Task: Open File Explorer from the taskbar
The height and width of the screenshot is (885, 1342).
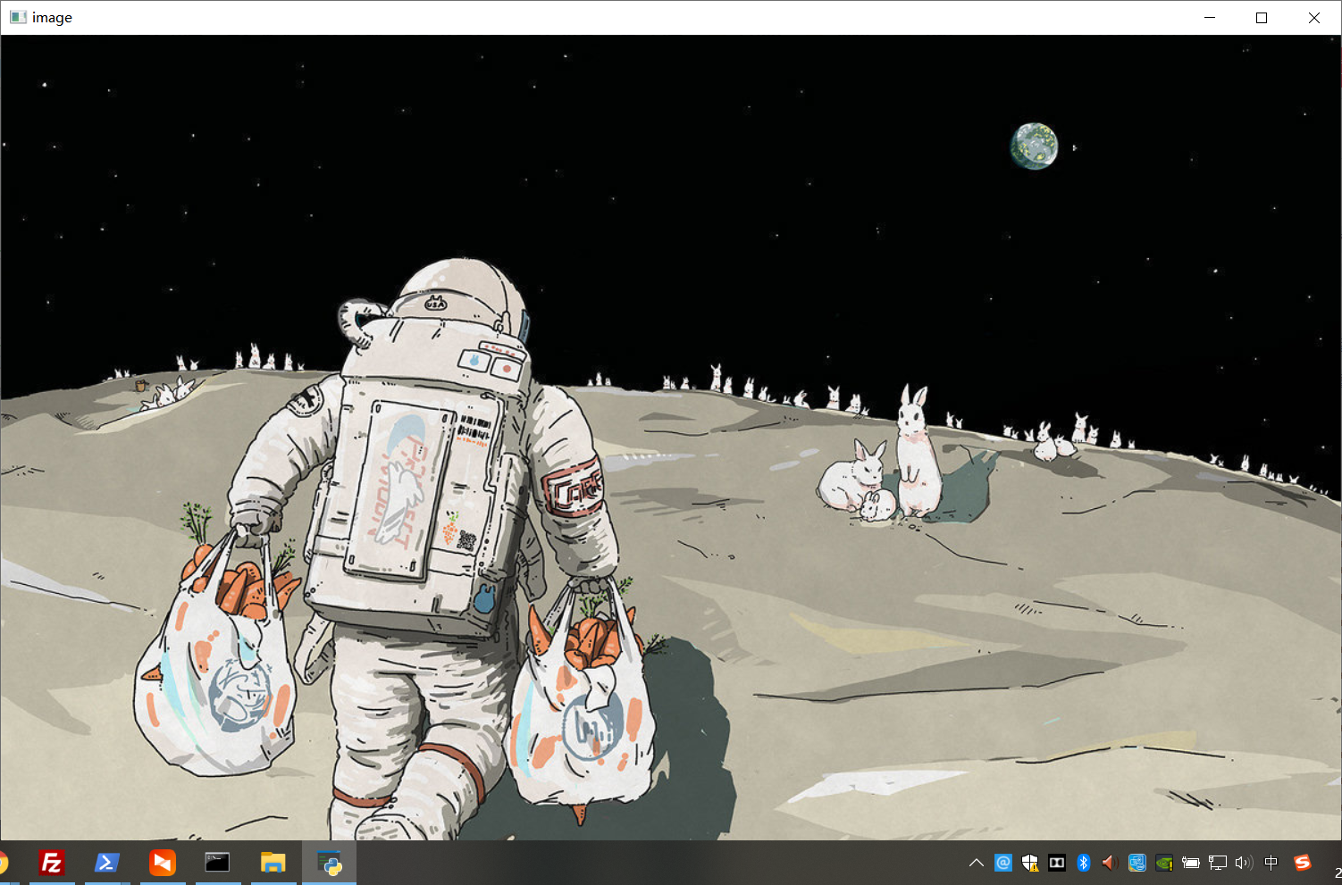Action: pos(273,863)
